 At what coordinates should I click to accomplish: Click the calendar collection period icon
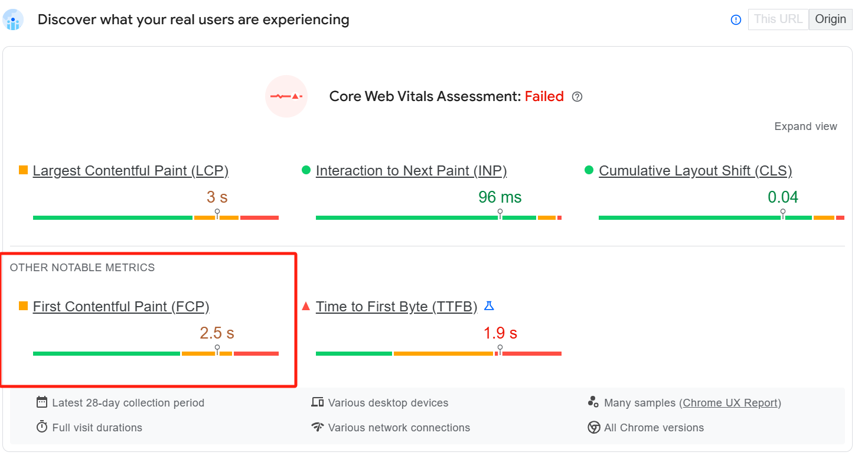(x=42, y=402)
